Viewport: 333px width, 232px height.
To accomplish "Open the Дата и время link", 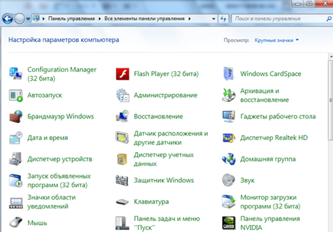I will tap(48, 138).
